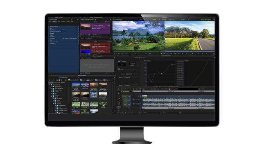The width and height of the screenshot is (266, 150).
Task: Click the source monitor position bar
Action: click(x=138, y=51)
